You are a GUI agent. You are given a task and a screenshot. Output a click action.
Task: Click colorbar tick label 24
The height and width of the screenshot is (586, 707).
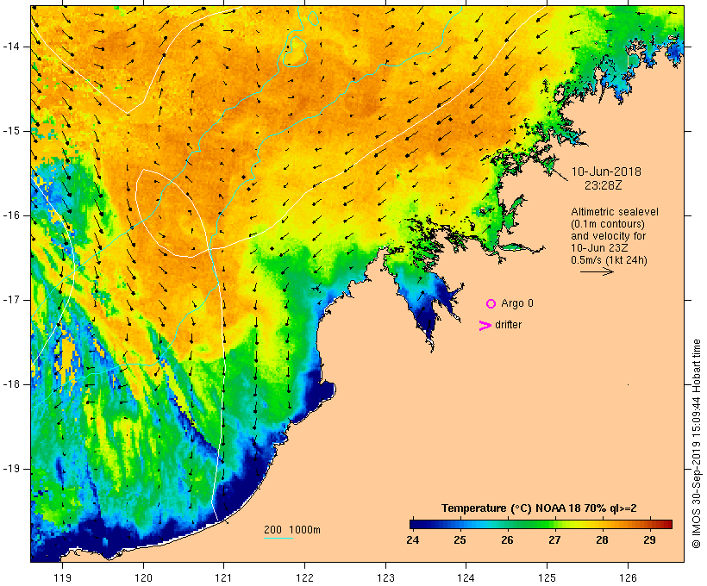tap(413, 539)
